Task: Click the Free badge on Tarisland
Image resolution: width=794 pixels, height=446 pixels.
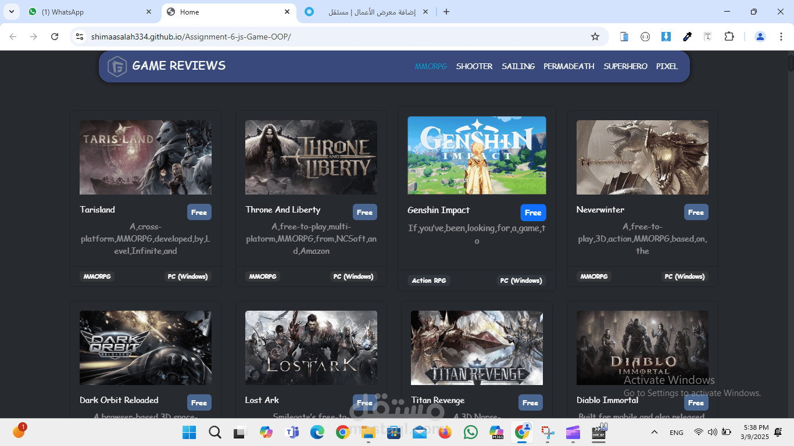Action: (199, 212)
